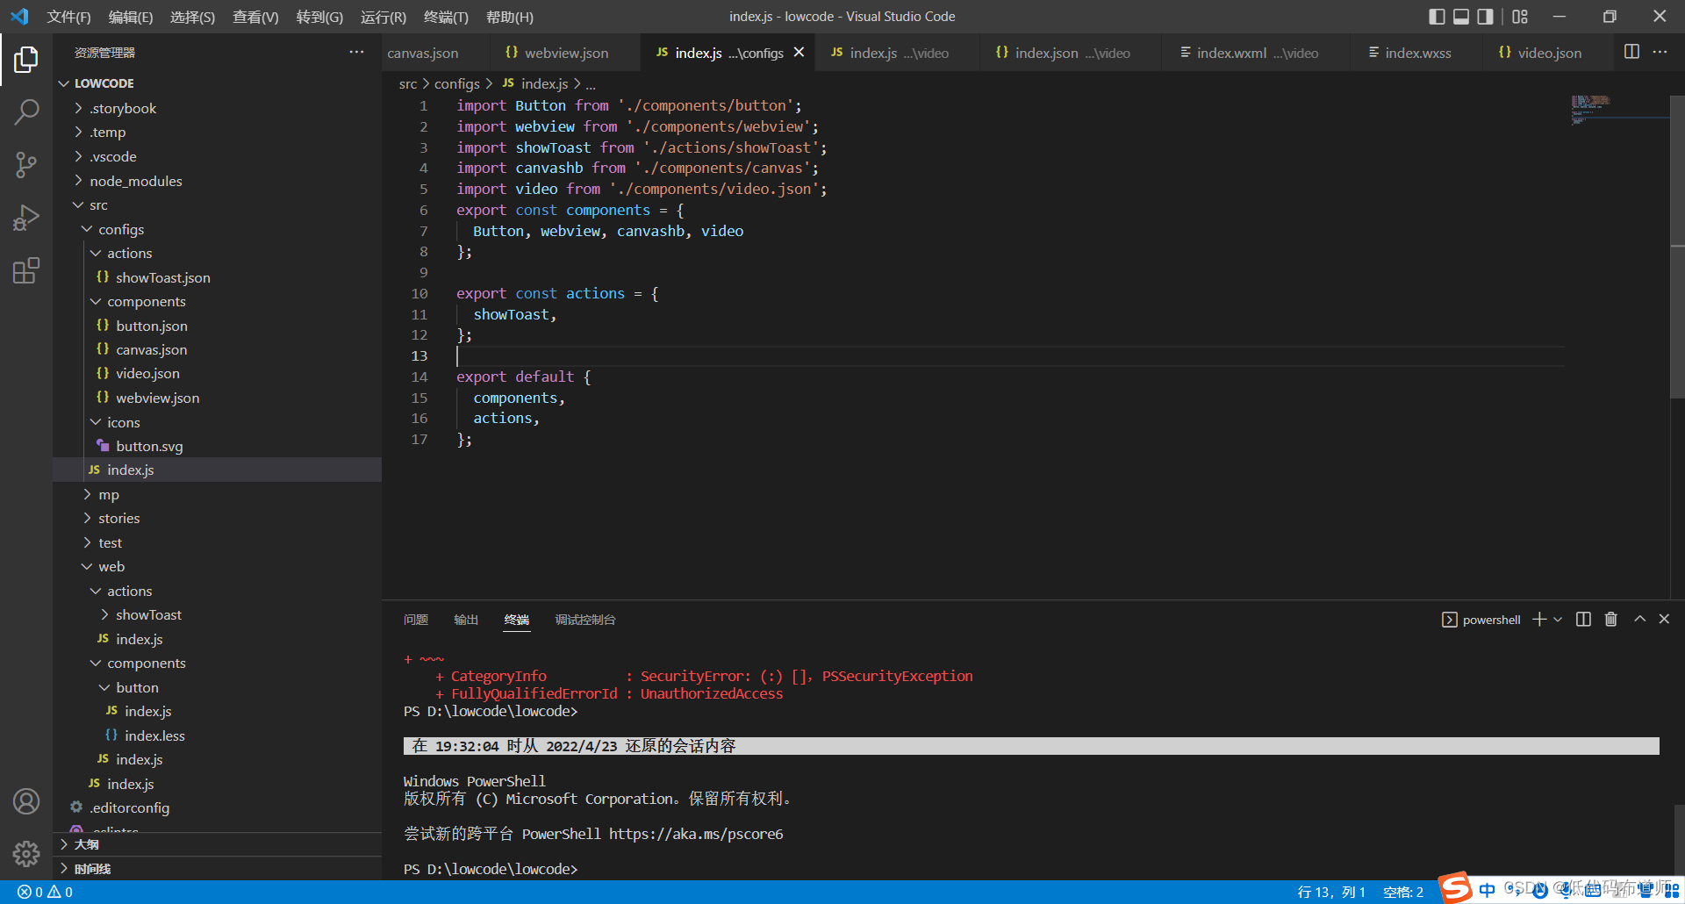This screenshot has width=1685, height=904.
Task: Click the code minimap preview
Action: [x=1590, y=110]
